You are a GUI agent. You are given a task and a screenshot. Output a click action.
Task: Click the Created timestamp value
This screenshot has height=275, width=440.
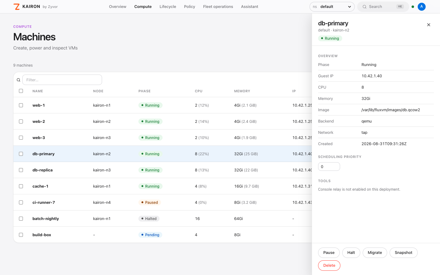(384, 144)
